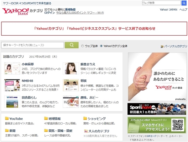Open the パーソナルカテゴリ link

[175, 46]
